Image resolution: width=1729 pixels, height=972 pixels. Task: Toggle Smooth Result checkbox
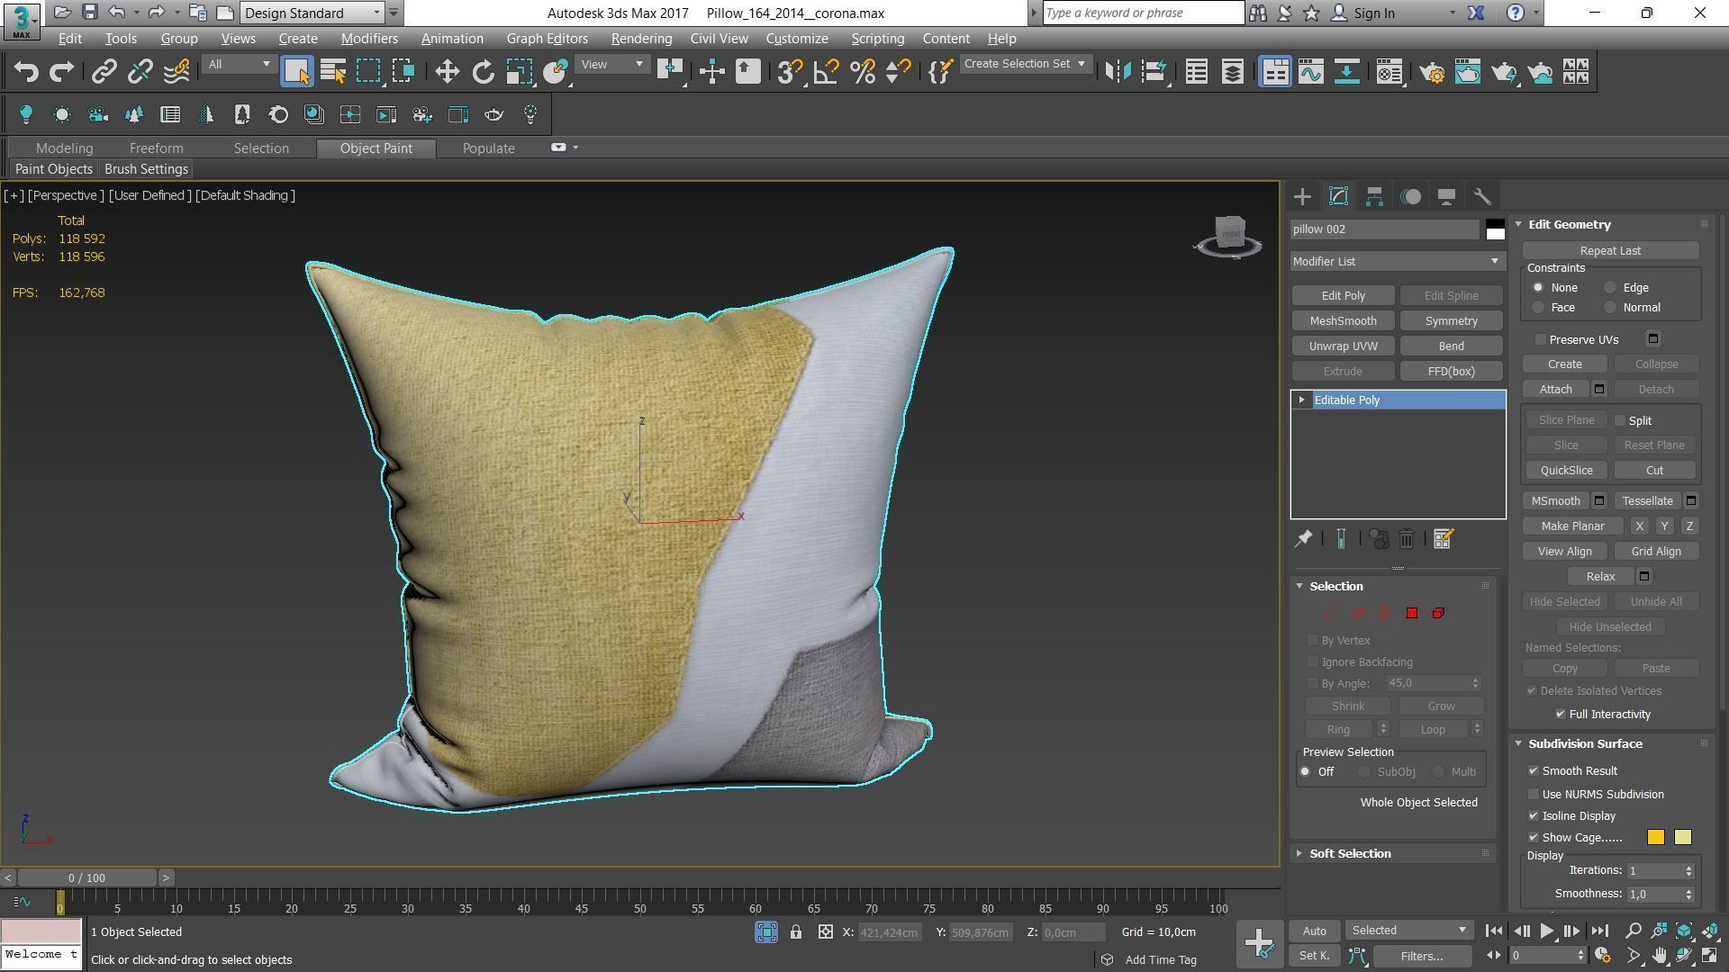(1534, 771)
